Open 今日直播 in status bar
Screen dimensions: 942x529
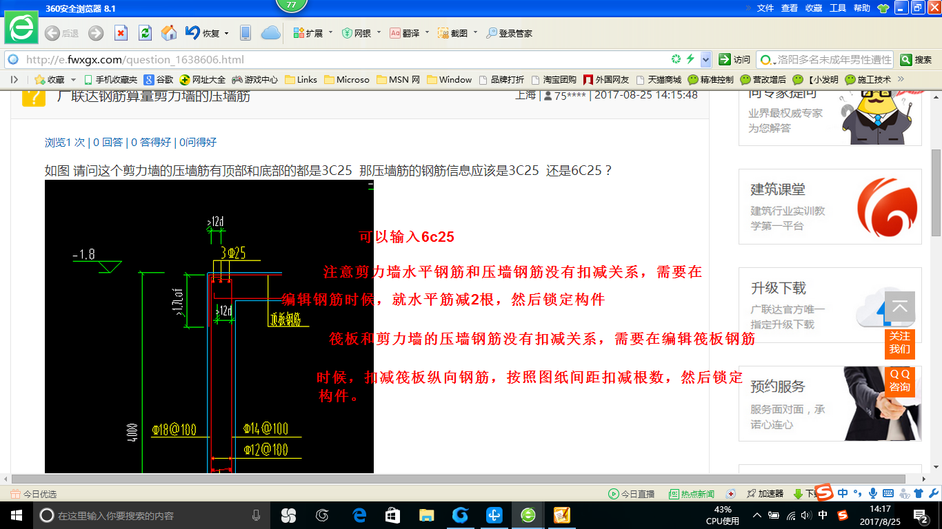click(631, 494)
